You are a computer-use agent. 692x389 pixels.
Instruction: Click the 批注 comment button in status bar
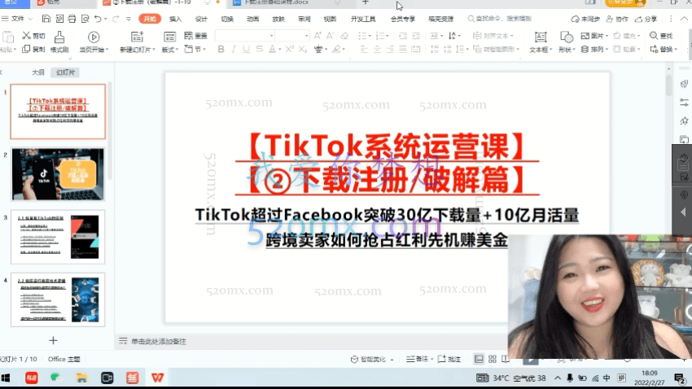[449, 359]
